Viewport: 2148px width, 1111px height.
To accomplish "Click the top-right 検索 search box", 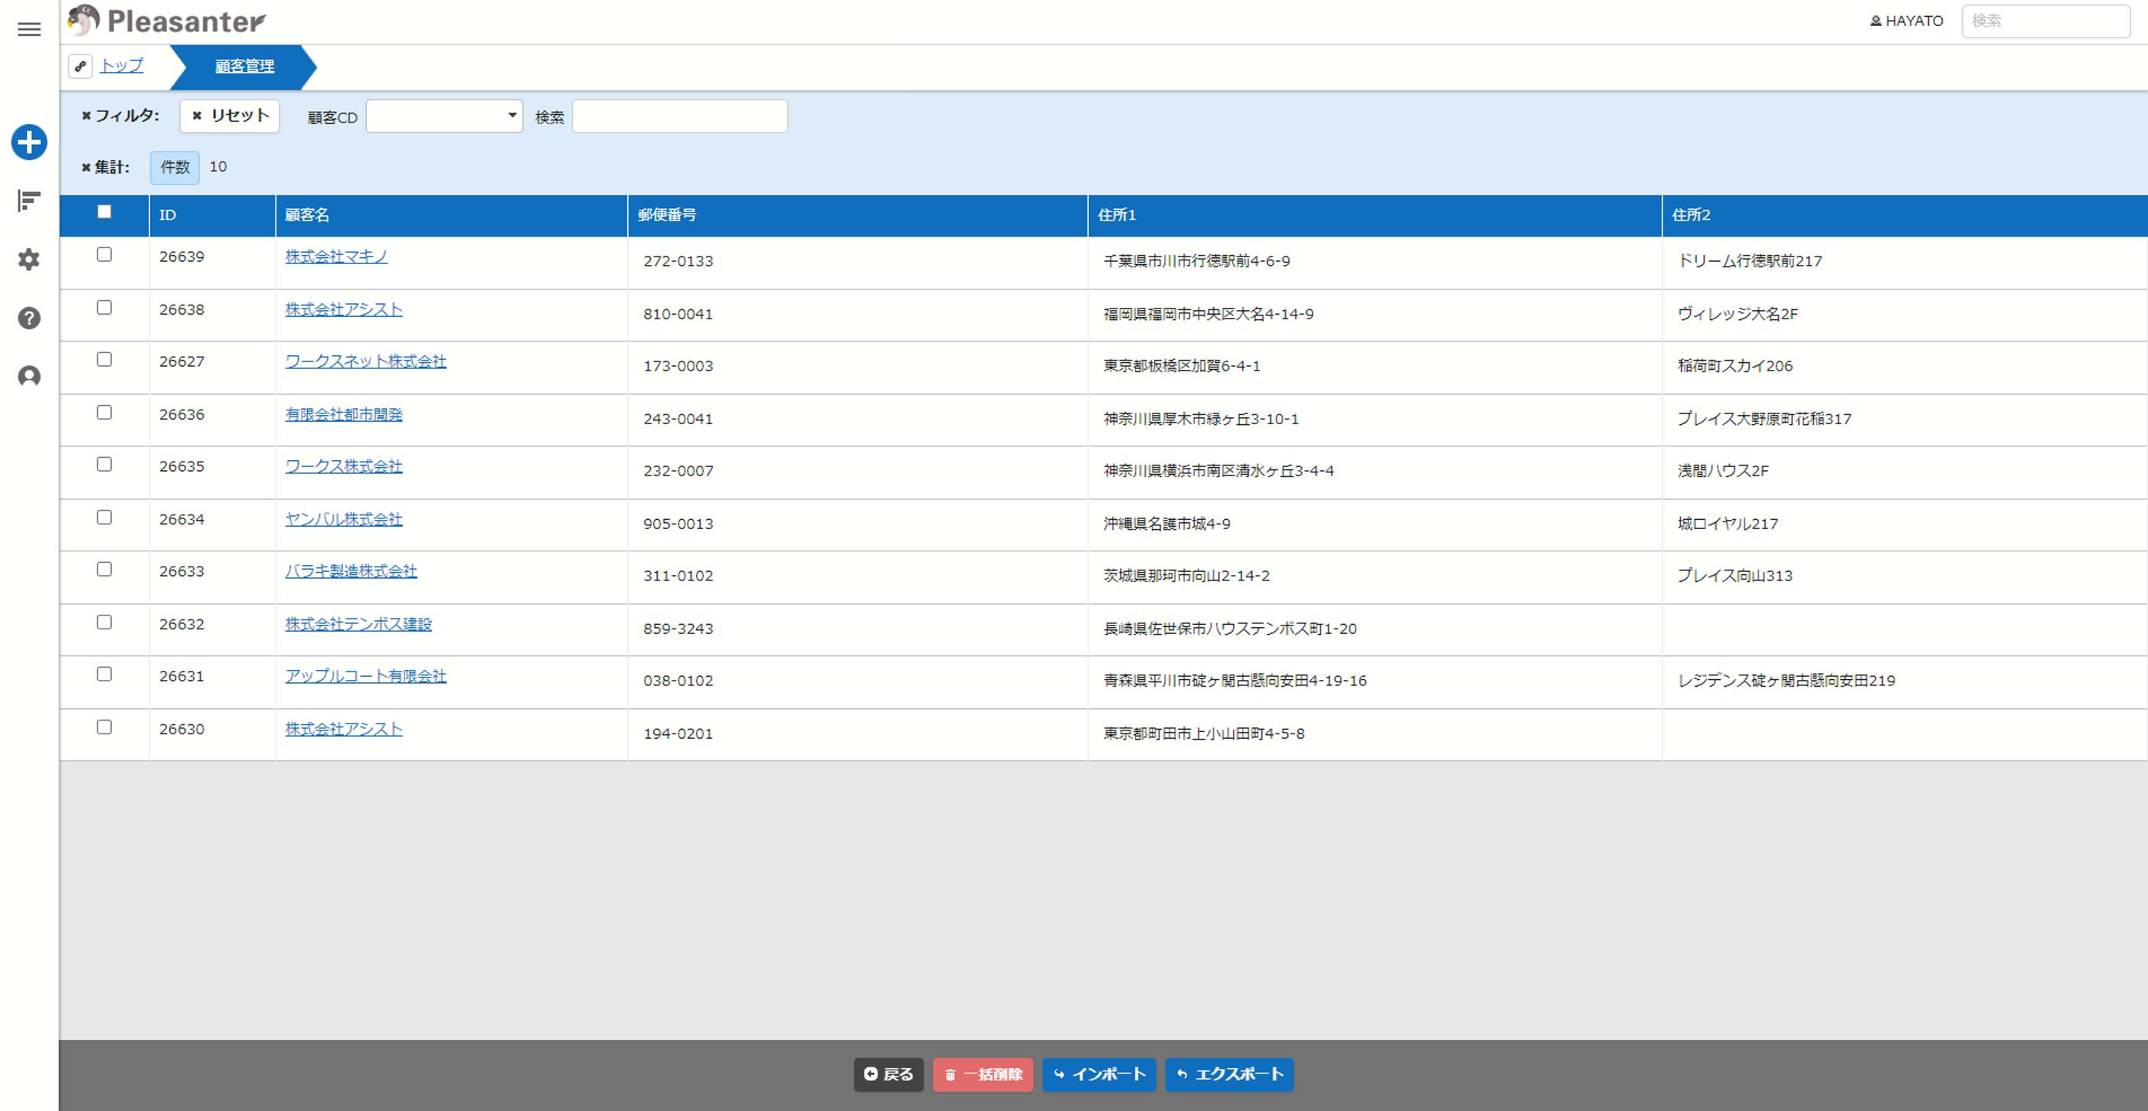I will click(x=2045, y=21).
